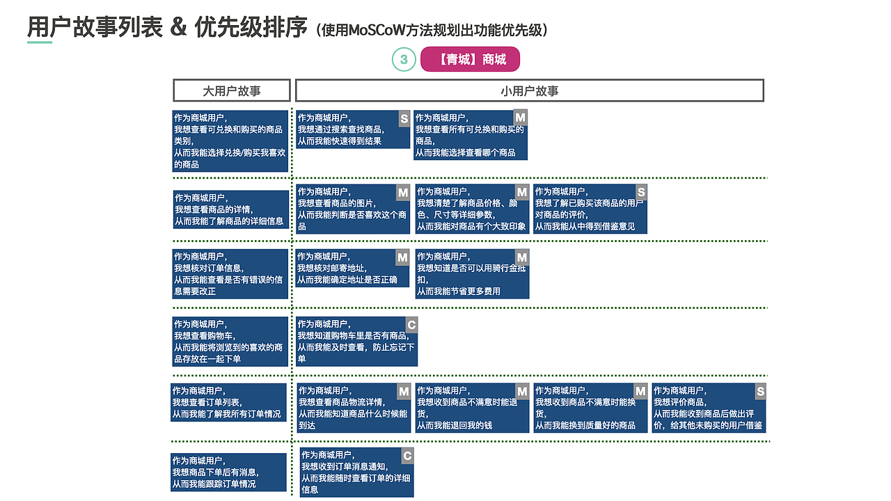Click the M badge on the mailing address story
Screen dimensions: 891x501
[x=401, y=257]
